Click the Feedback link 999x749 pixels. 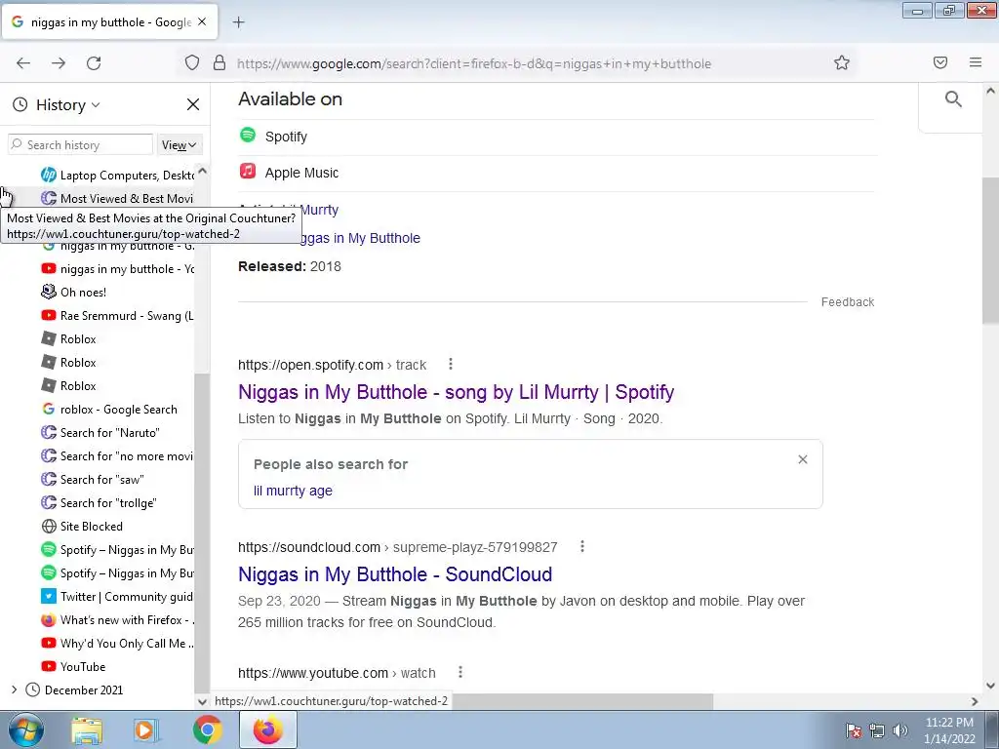(x=848, y=302)
